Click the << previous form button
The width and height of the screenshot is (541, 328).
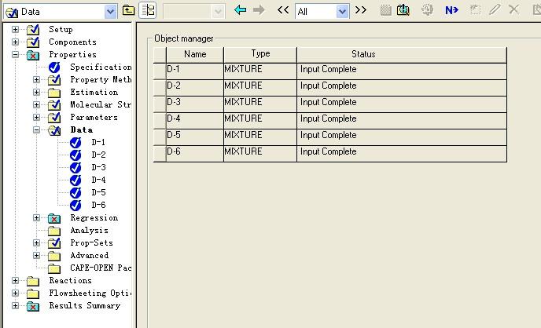pyautogui.click(x=283, y=10)
